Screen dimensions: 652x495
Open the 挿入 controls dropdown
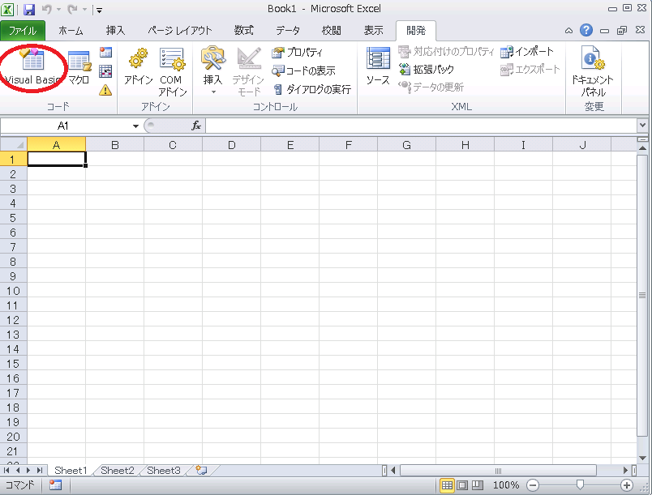pos(212,70)
